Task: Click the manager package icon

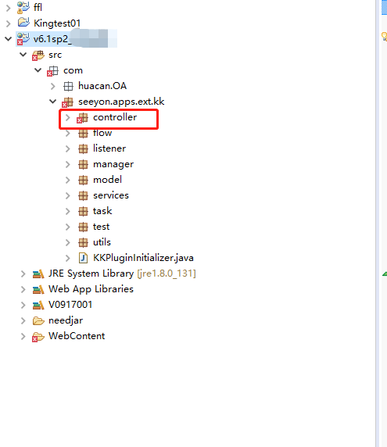Action: tap(83, 164)
